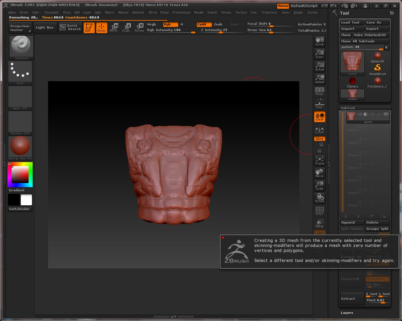This screenshot has height=321, width=402.
Task: Select the Rotate tool in top shelf
Action: point(139,28)
